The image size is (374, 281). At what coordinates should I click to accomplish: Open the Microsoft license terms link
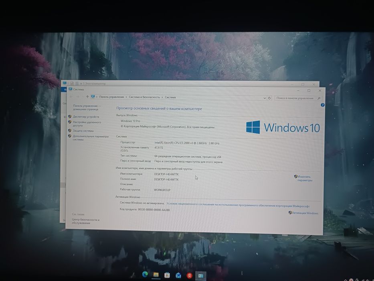238,205
